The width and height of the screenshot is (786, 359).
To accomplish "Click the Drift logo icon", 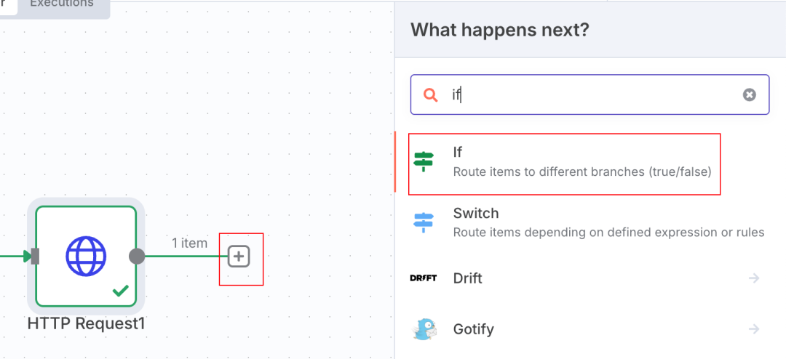I will coord(423,278).
